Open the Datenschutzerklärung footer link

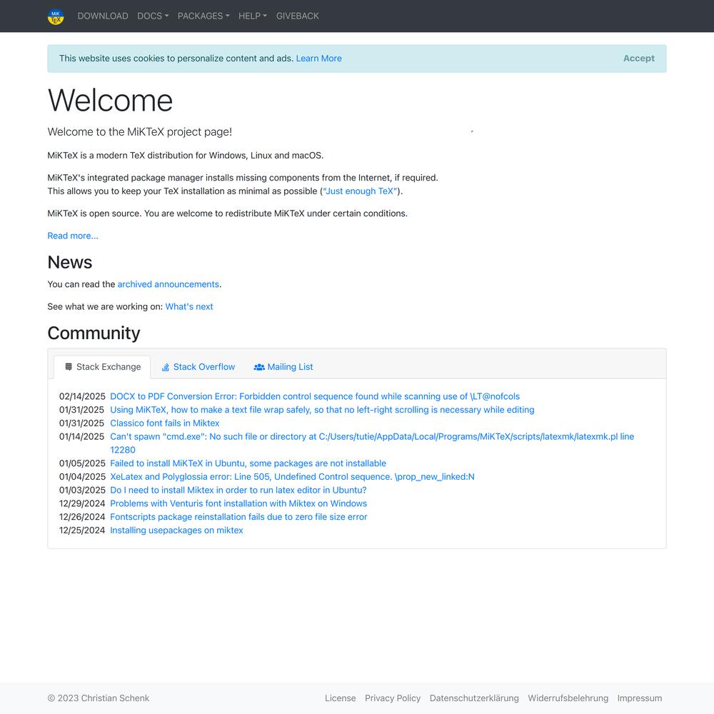(x=474, y=698)
